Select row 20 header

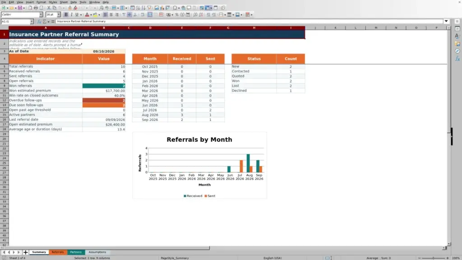click(4, 139)
